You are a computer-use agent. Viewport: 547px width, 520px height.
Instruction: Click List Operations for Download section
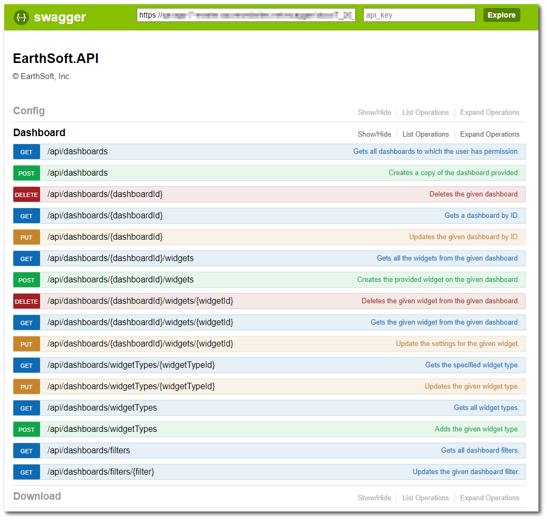(x=425, y=498)
